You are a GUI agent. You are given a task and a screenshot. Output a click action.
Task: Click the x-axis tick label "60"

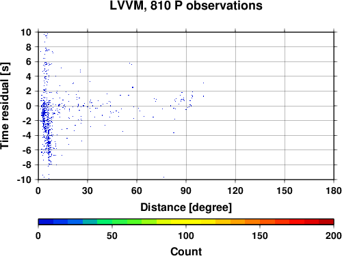[x=137, y=190]
